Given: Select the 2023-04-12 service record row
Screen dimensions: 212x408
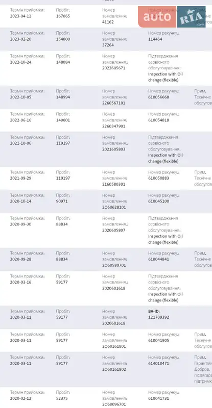Looking at the screenshot, I should coord(106,16).
